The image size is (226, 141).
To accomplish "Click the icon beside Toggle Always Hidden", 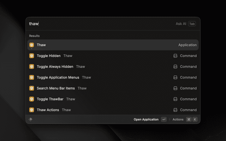I will [31, 67].
